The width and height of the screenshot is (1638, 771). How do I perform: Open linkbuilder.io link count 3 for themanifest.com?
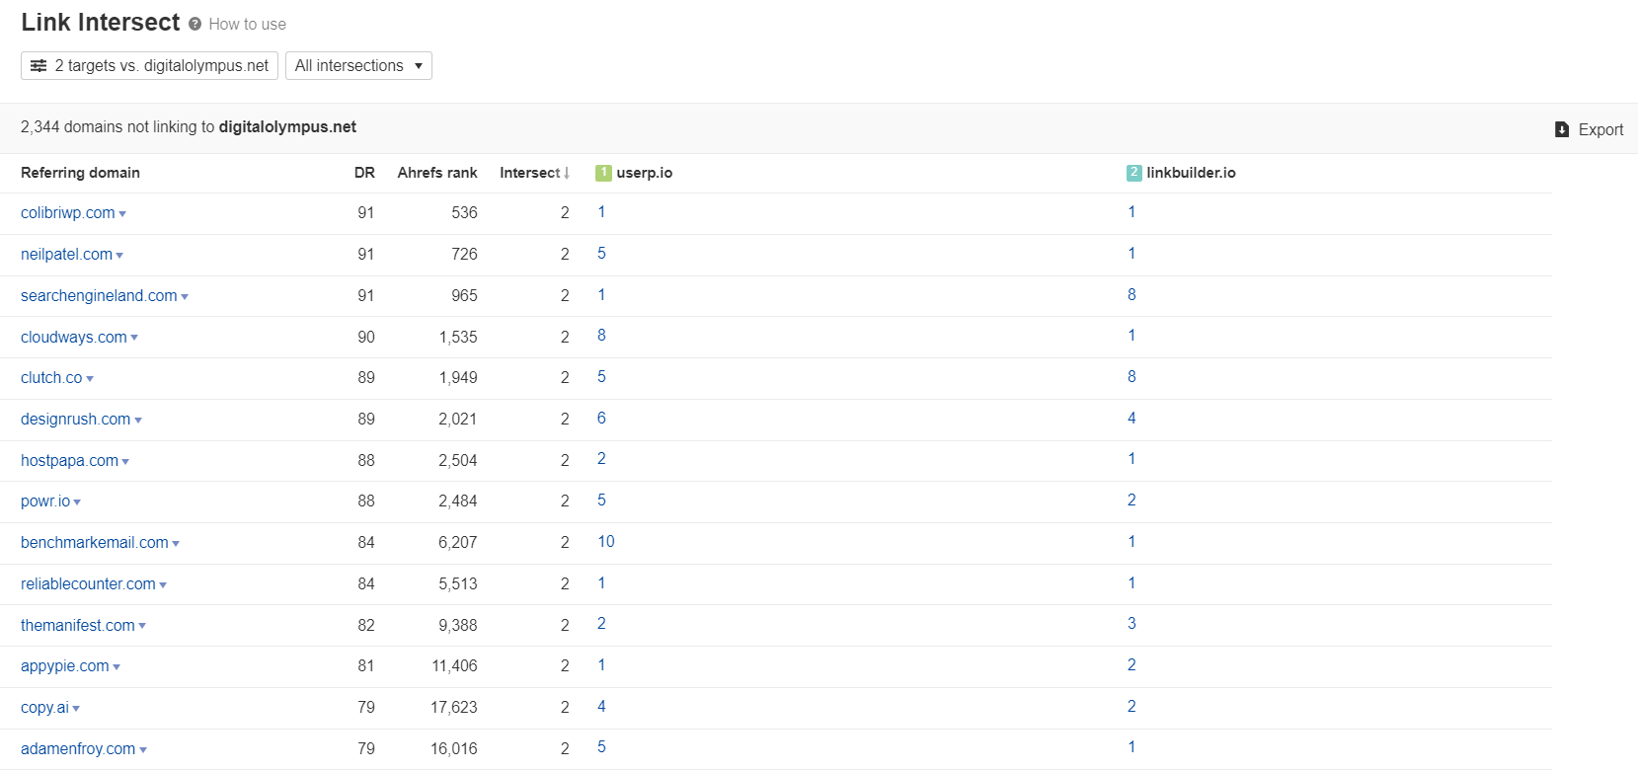[x=1131, y=624]
